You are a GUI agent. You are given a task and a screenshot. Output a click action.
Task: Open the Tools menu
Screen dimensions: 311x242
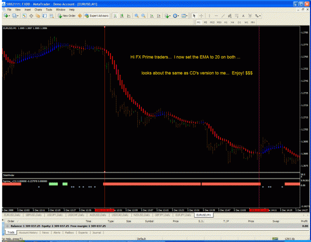(x=49, y=9)
